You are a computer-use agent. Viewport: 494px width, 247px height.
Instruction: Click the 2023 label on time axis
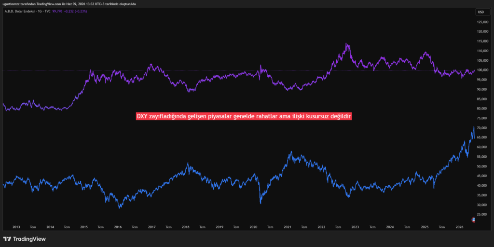(x=356, y=227)
